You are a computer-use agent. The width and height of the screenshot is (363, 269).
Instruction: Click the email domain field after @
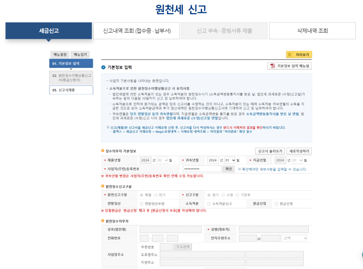pyautogui.click(x=270, y=238)
